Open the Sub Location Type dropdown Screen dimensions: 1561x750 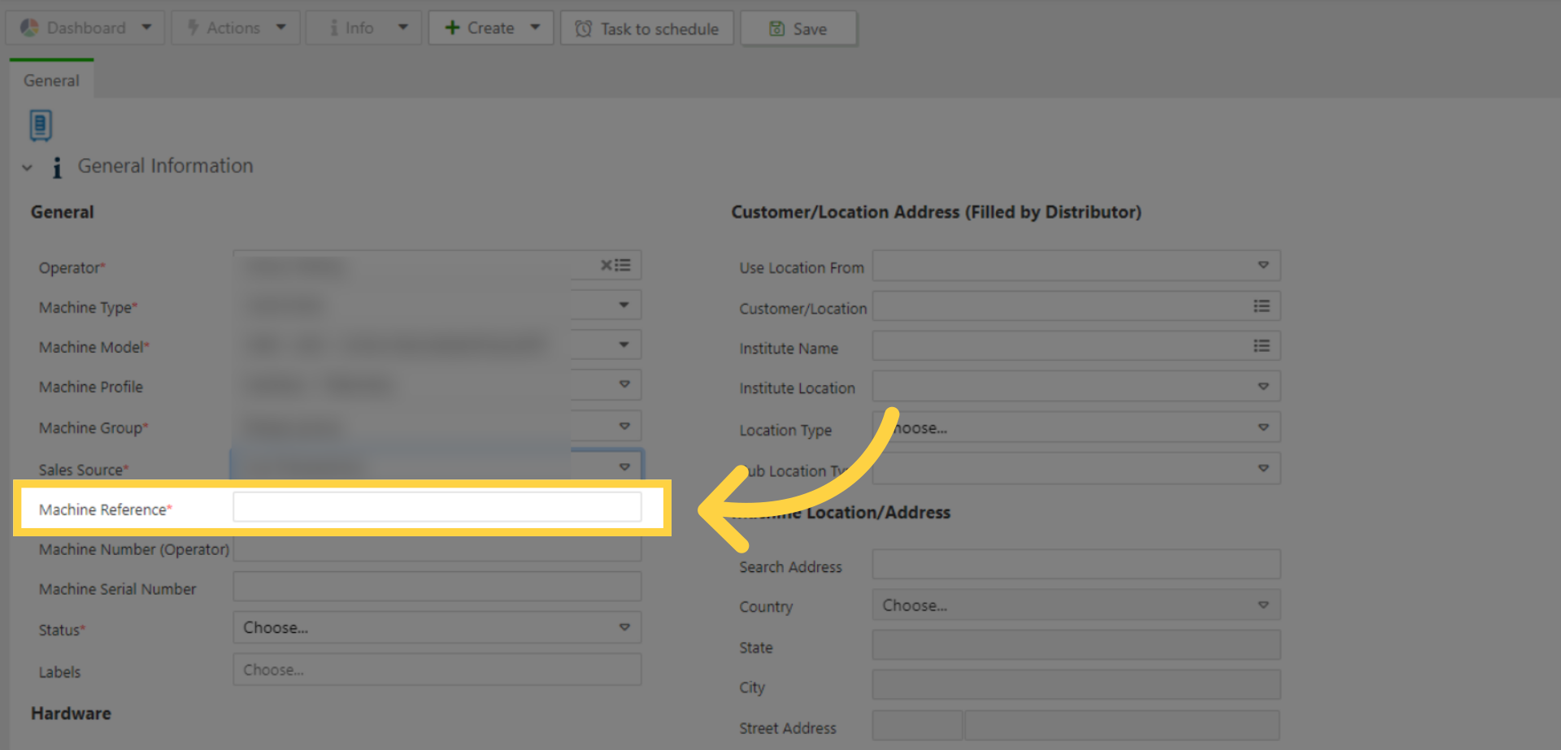click(1076, 468)
